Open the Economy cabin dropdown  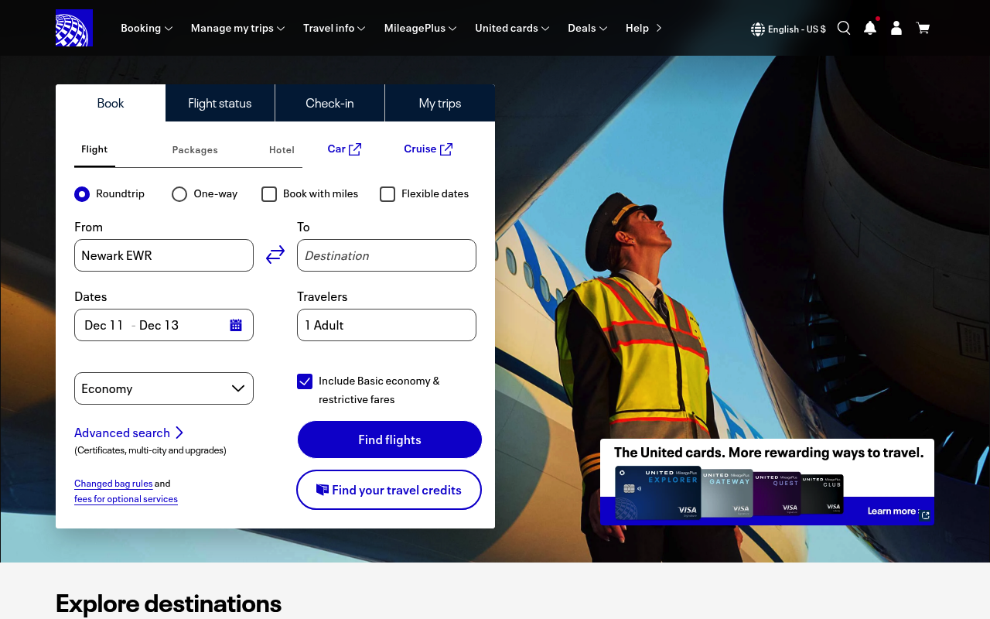164,388
